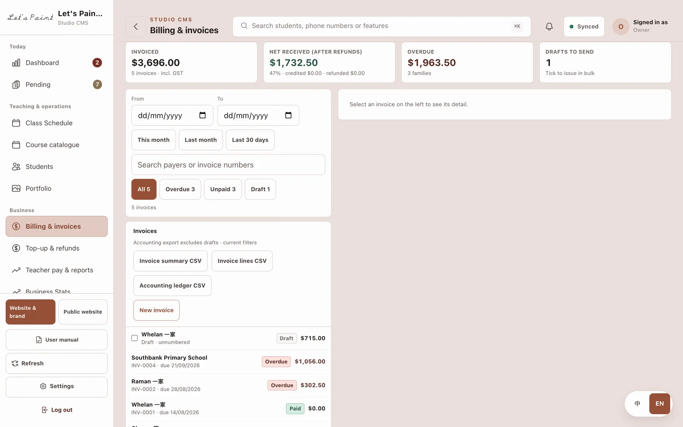Open the Southbank Primary School invoice

coord(228,362)
